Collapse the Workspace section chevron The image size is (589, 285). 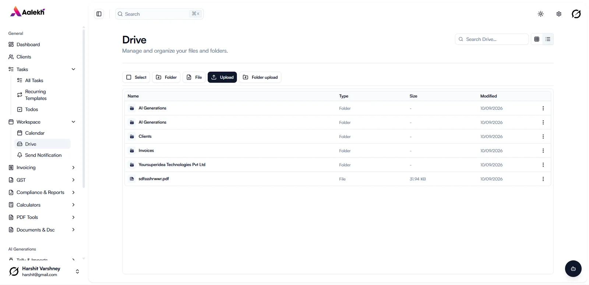tap(73, 122)
